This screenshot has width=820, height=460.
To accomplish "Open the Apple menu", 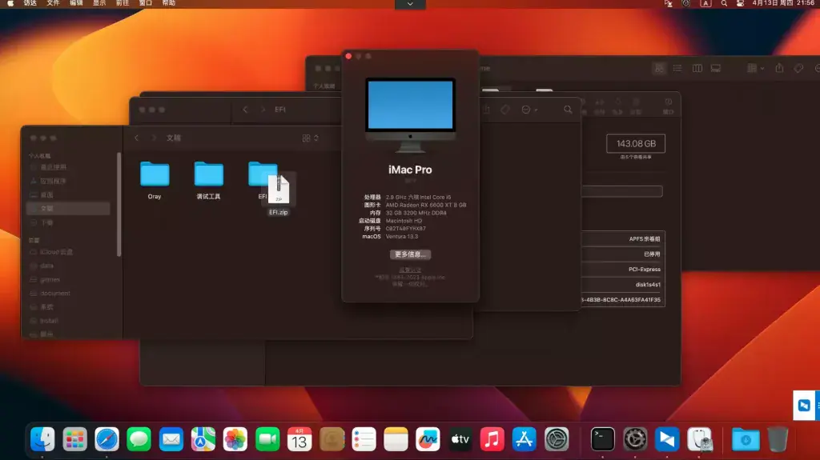I will 10,3.
